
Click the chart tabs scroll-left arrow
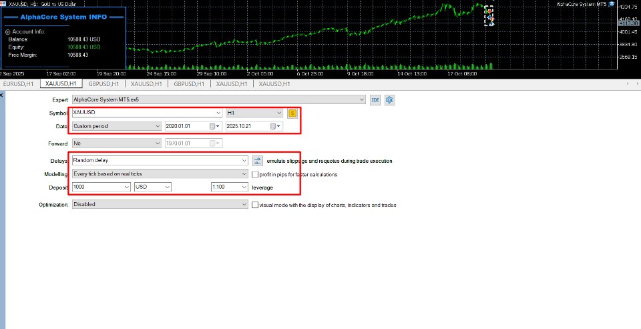[x=628, y=84]
